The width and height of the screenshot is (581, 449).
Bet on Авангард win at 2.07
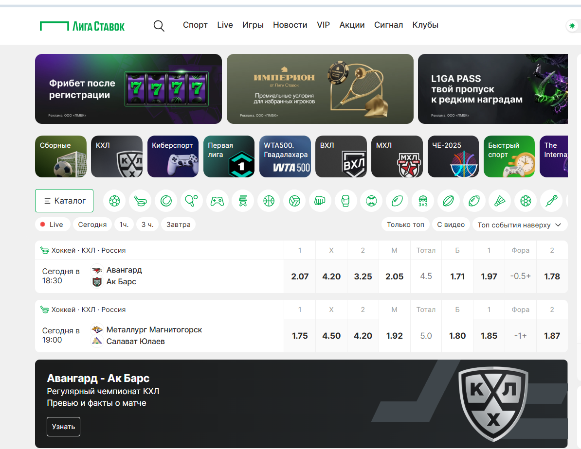(x=300, y=276)
